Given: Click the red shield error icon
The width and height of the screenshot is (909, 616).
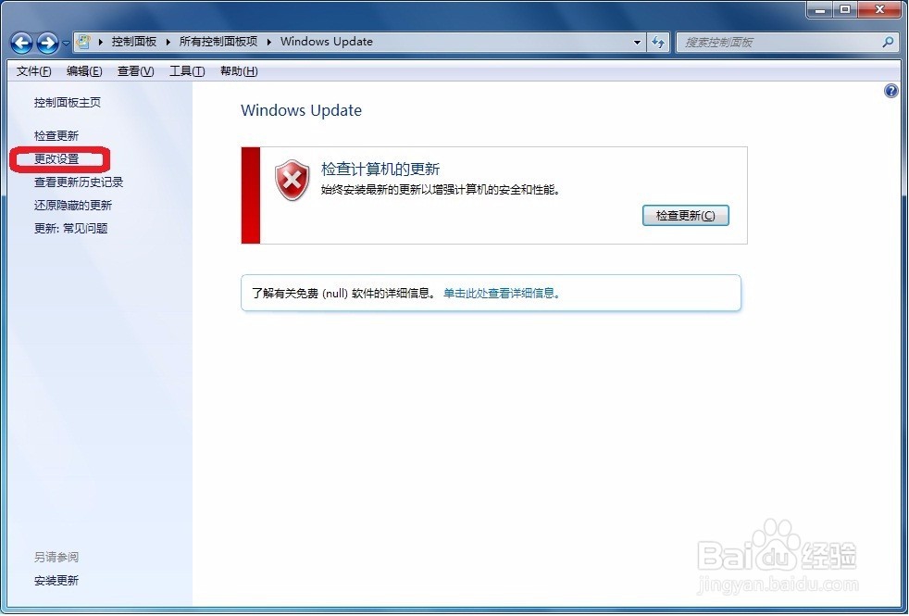Looking at the screenshot, I should pos(292,181).
